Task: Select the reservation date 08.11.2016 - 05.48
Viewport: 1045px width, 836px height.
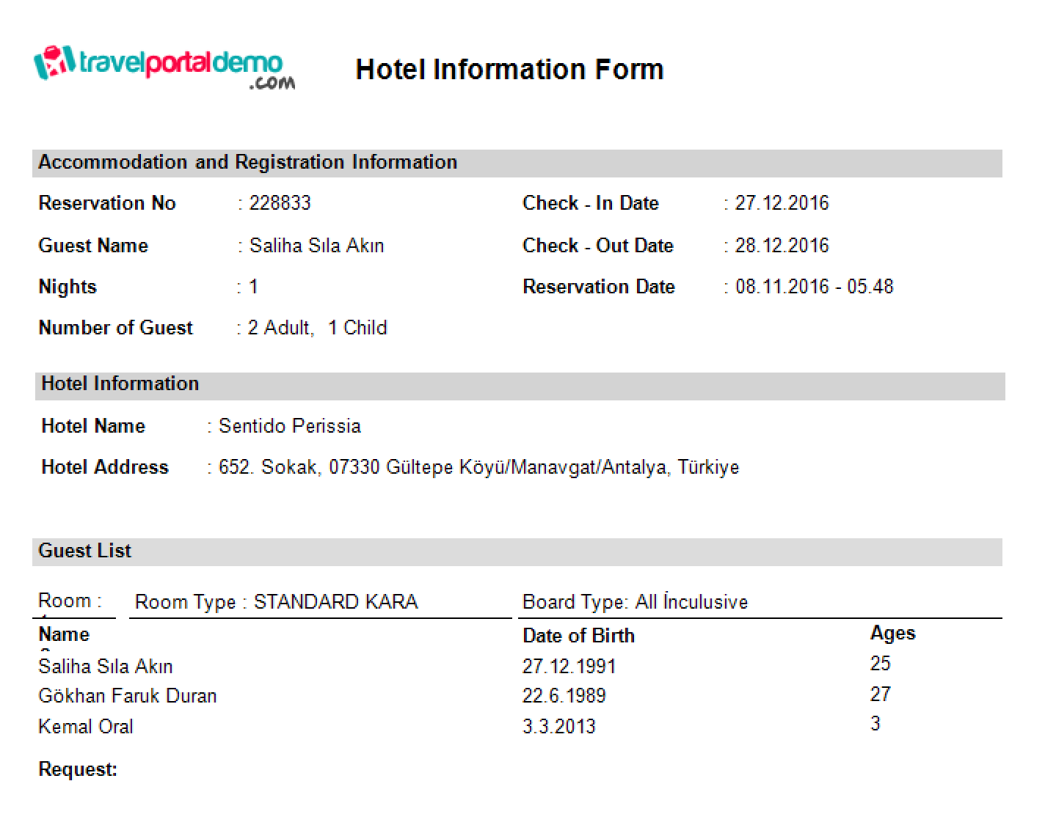Action: 815,287
